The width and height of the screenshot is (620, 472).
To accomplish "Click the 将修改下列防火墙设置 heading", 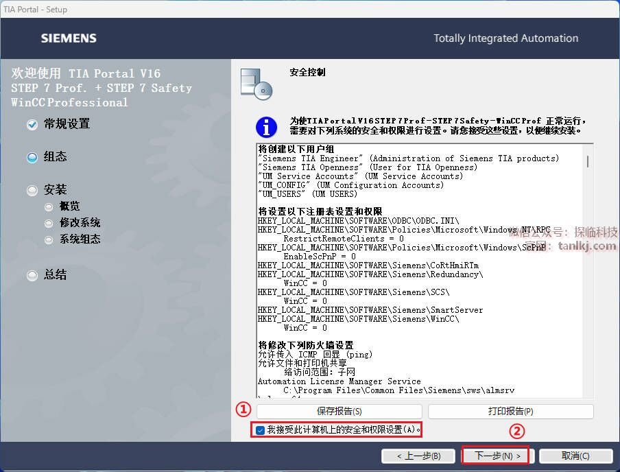I will 306,345.
